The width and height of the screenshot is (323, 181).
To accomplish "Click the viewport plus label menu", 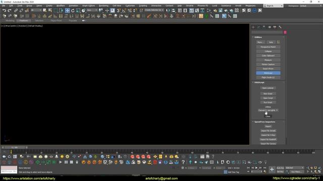I will coord(2,26).
